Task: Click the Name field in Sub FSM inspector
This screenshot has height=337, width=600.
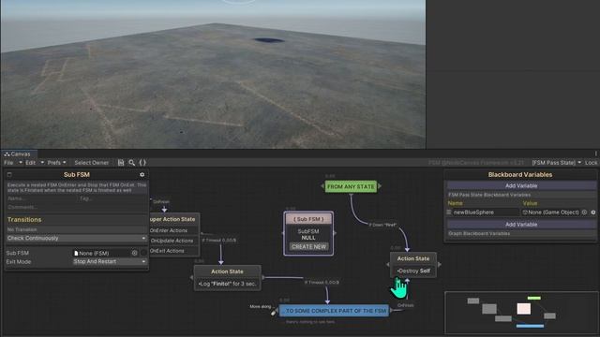Action: pyautogui.click(x=41, y=198)
